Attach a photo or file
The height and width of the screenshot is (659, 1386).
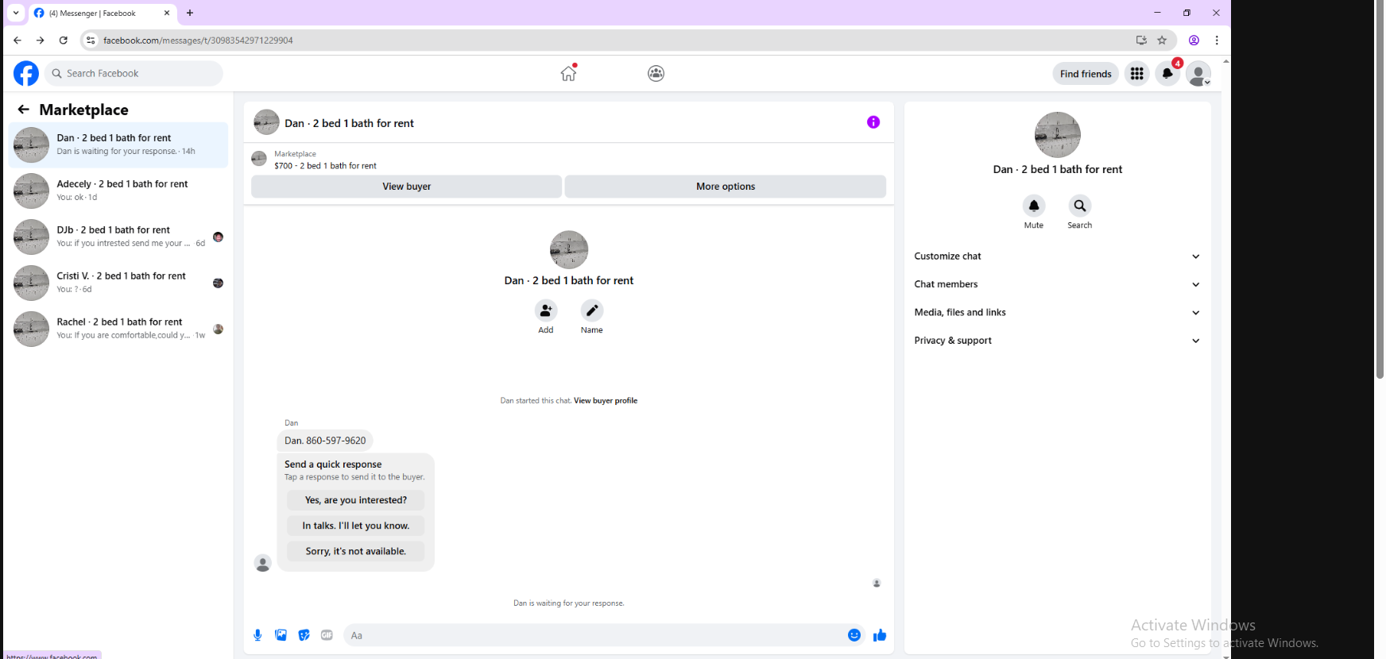(281, 635)
